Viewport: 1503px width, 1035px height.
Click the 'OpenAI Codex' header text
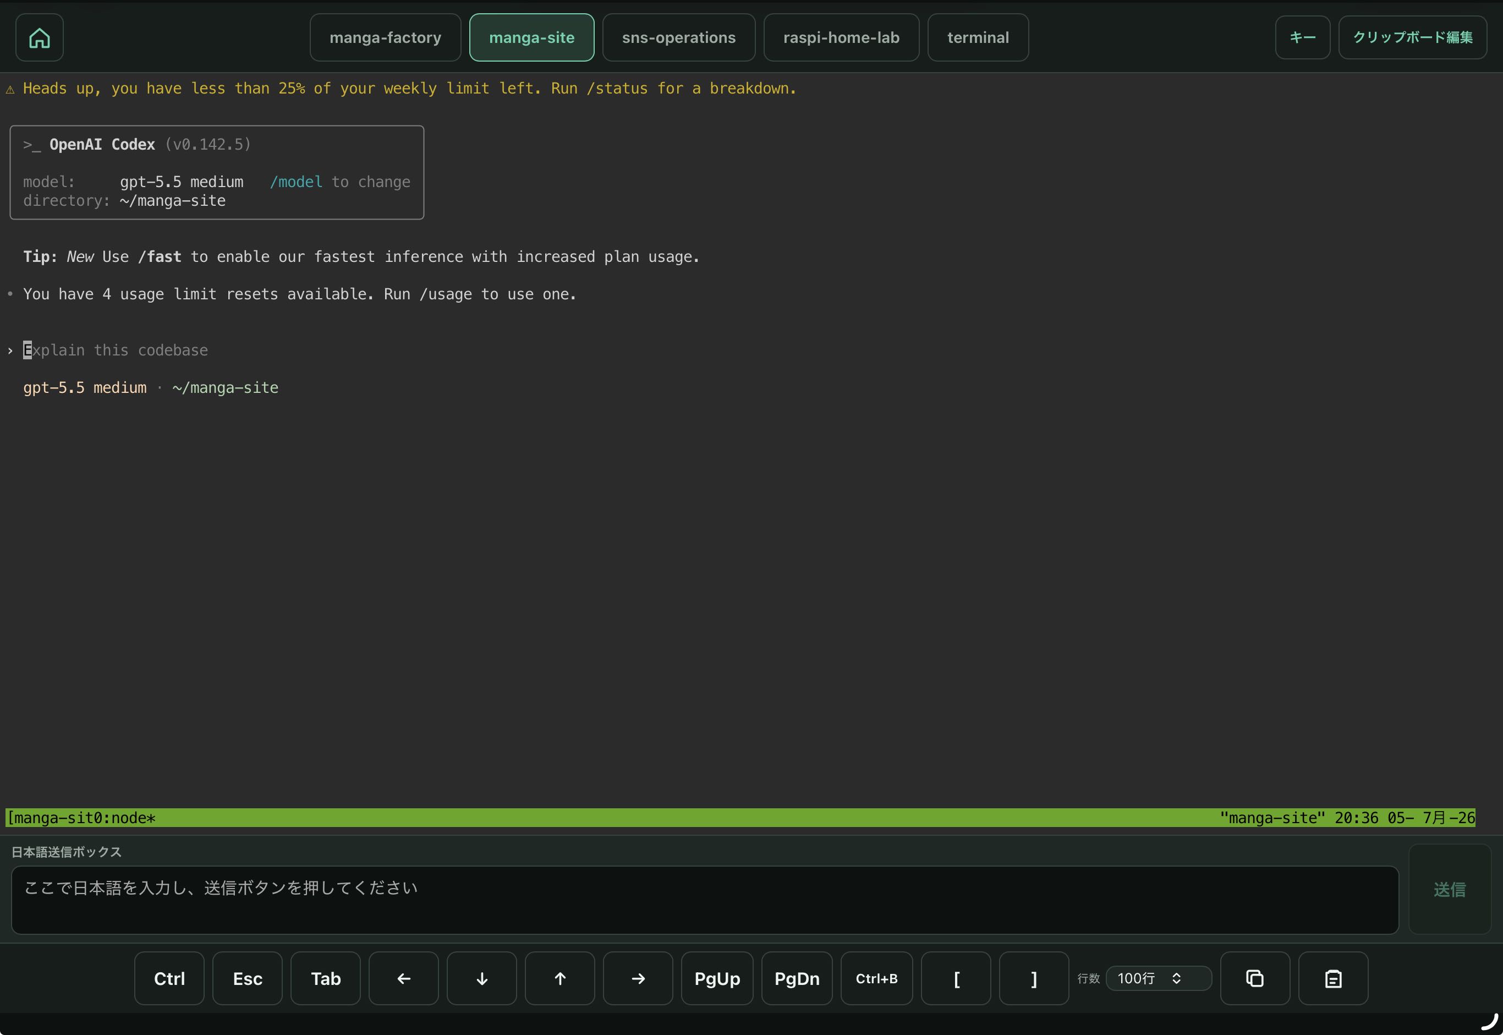(x=102, y=145)
